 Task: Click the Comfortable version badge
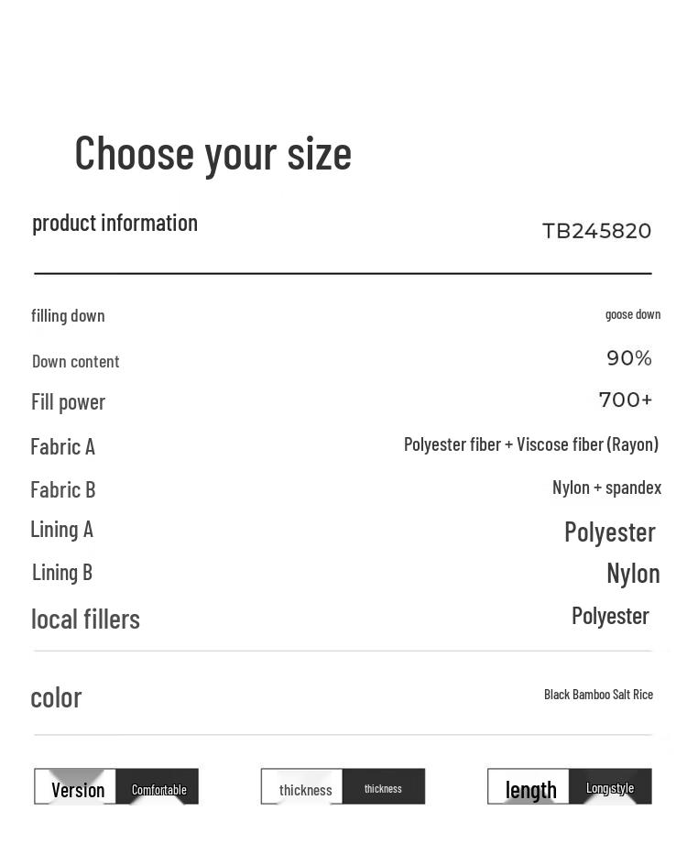158,788
